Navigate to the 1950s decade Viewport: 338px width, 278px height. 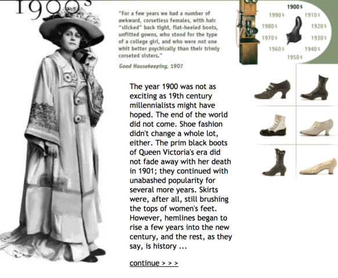pos(295,57)
